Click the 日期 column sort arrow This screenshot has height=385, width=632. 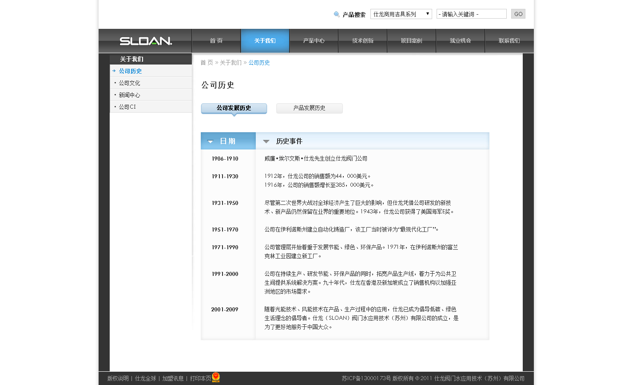pyautogui.click(x=211, y=141)
